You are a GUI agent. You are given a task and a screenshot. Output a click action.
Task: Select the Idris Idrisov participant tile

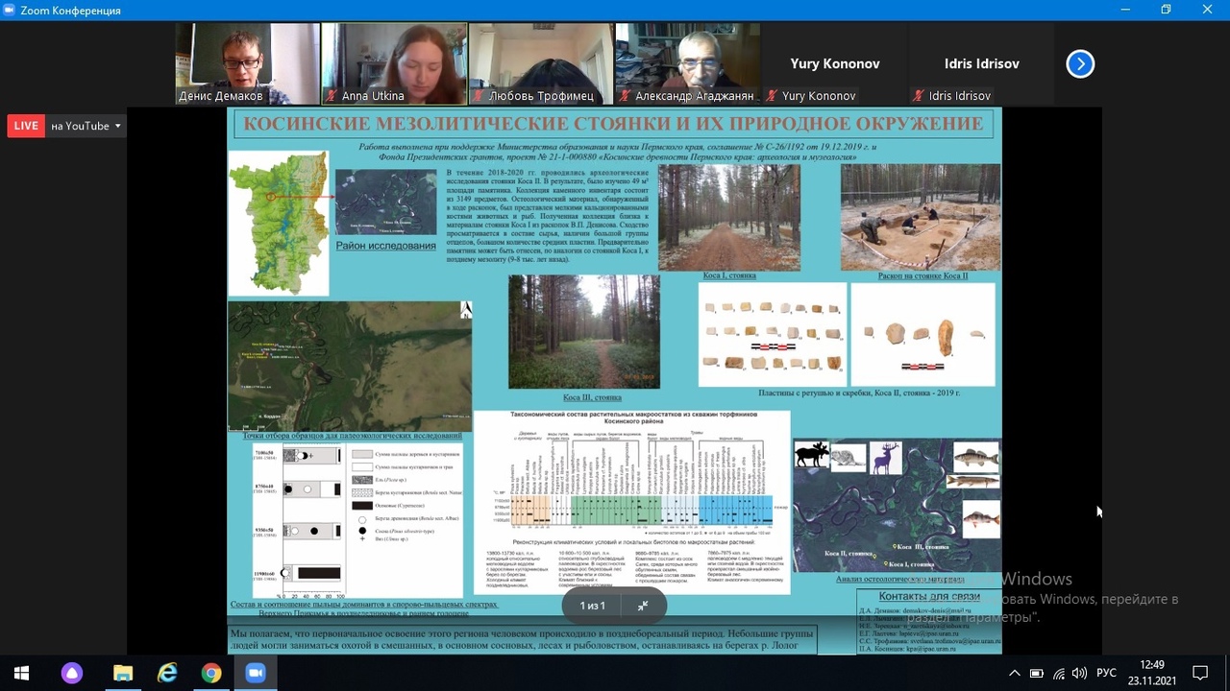pos(981,63)
